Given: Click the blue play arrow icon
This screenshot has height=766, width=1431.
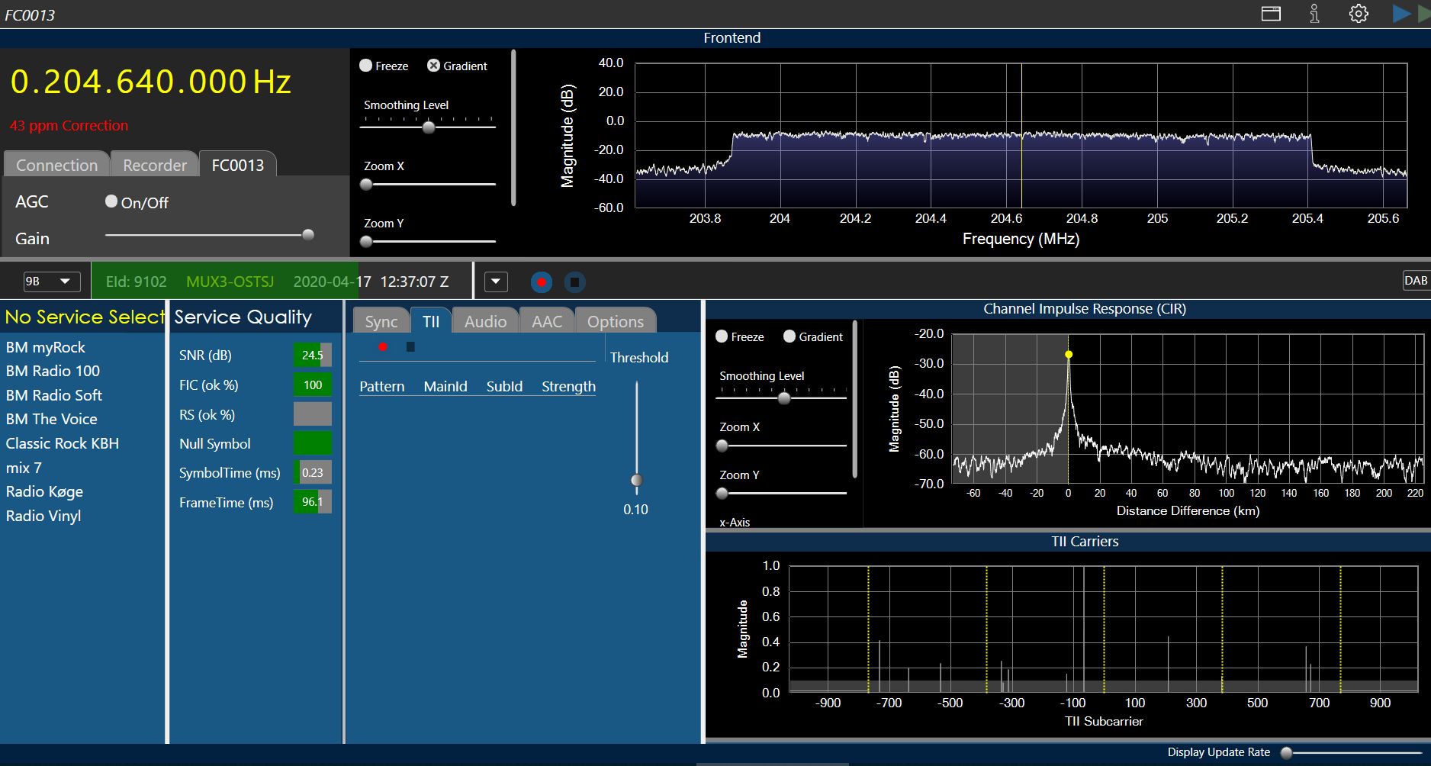Looking at the screenshot, I should coord(1401,14).
